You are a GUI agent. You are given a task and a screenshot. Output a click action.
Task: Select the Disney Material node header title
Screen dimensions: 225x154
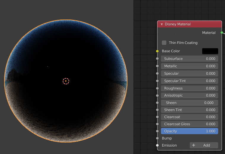[x=178, y=24]
